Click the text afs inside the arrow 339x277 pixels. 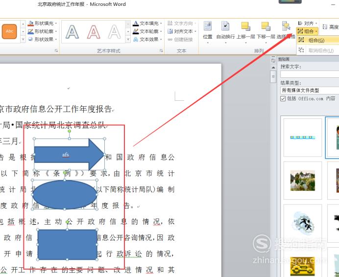click(66, 155)
